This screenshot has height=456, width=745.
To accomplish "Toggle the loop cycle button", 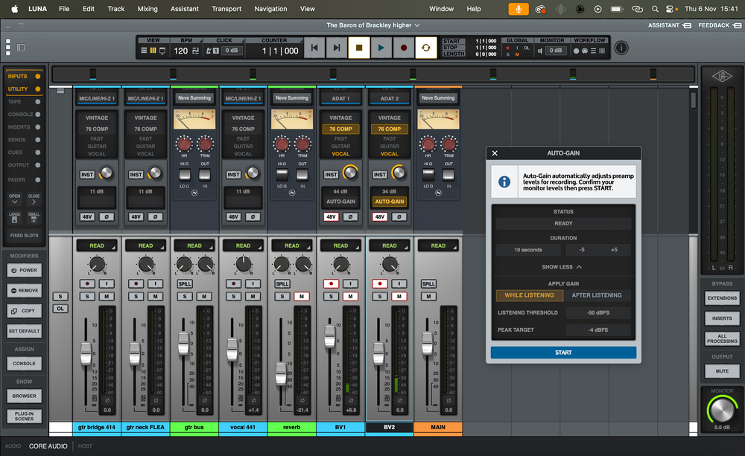I will [x=425, y=48].
